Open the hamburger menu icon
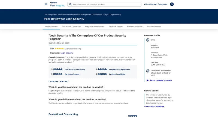Screen dimensions: 218x119 [46, 4]
